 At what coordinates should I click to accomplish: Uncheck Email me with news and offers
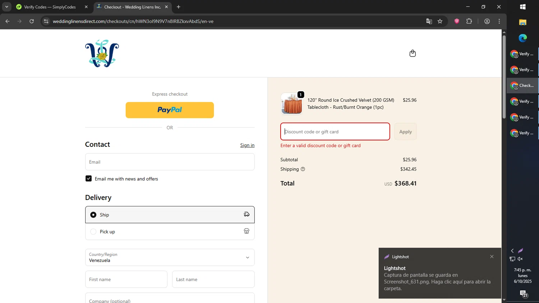pos(88,178)
